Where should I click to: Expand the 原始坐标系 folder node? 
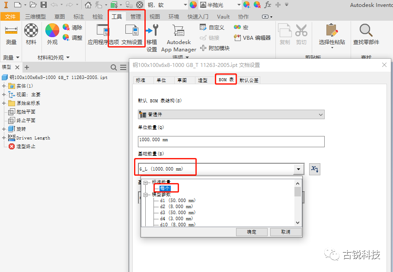tap(4, 103)
